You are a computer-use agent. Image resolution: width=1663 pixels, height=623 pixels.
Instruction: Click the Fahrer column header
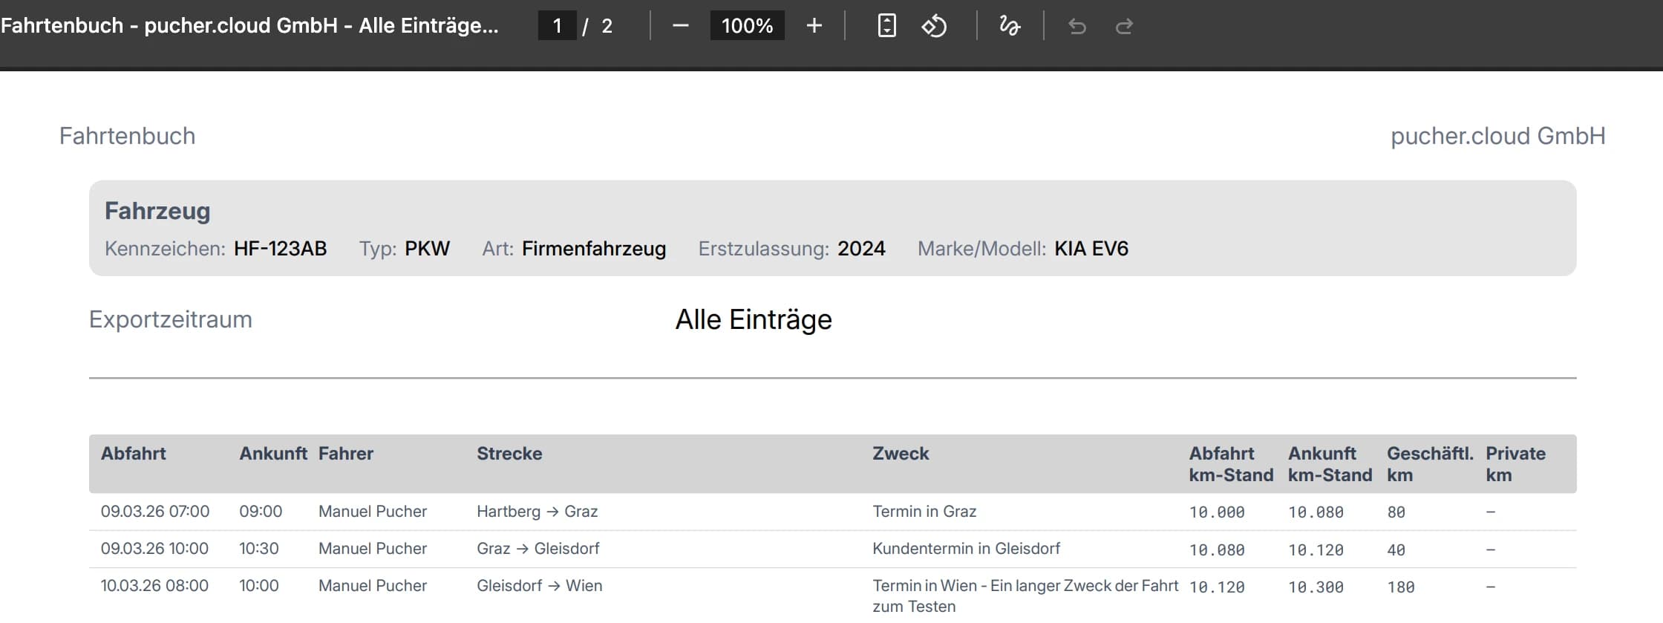pyautogui.click(x=346, y=454)
